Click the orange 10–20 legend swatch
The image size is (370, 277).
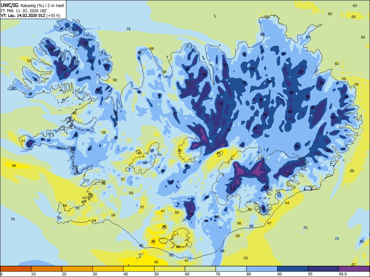click(47, 269)
